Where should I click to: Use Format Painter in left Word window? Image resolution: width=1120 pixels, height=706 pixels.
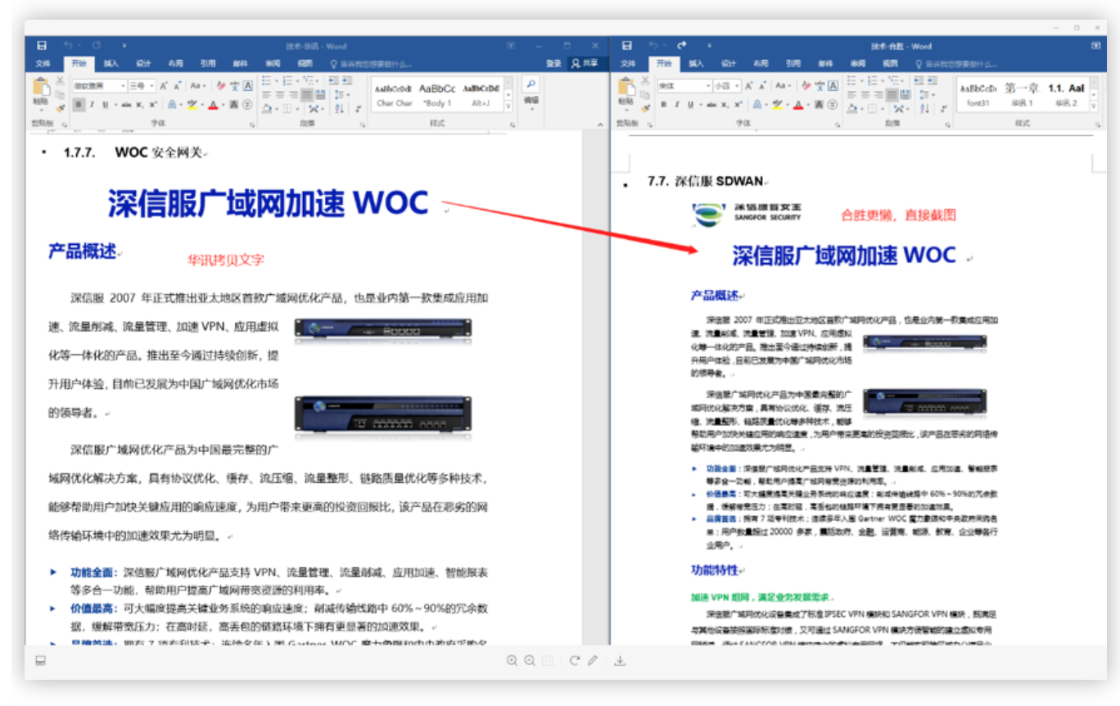click(x=60, y=106)
